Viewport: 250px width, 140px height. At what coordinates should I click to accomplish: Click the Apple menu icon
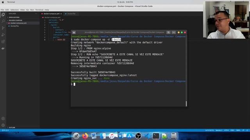pos(3,2)
